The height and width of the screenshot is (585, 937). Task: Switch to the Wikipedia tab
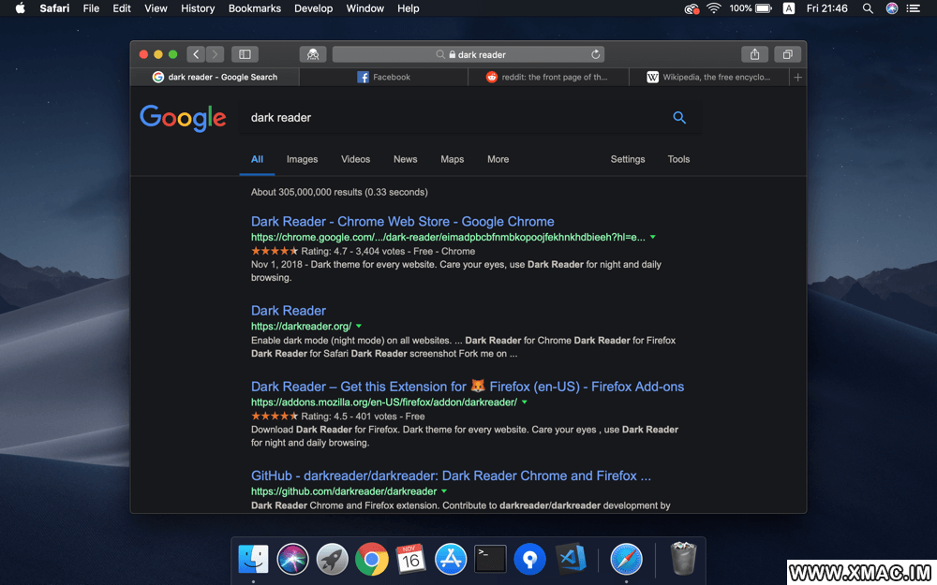pyautogui.click(x=709, y=77)
